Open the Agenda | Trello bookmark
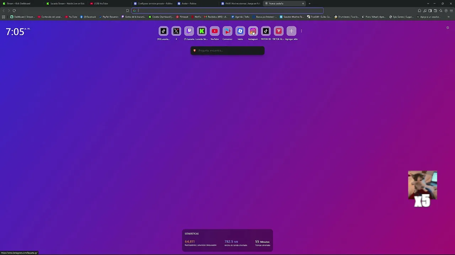 tap(241, 17)
